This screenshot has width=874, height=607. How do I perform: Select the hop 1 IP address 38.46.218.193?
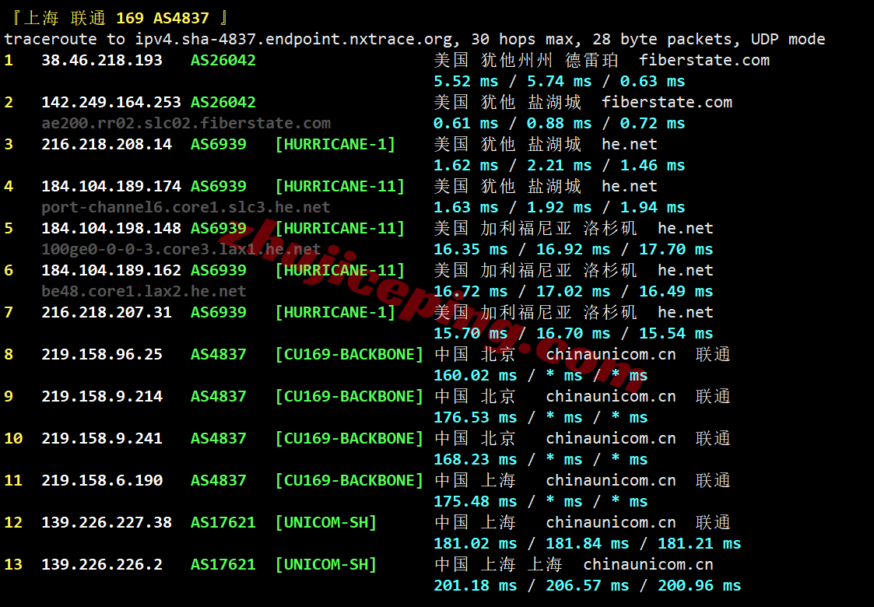click(x=102, y=60)
